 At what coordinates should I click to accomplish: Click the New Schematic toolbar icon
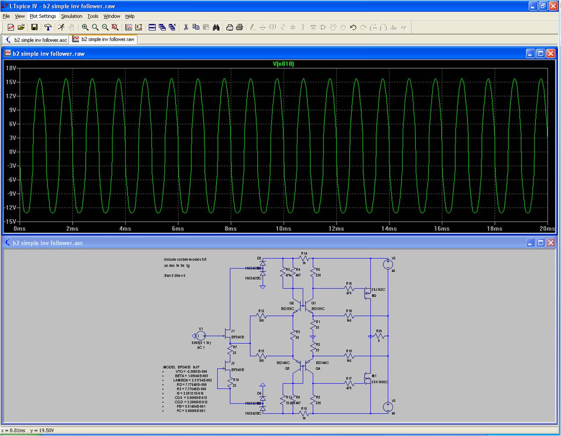click(11, 27)
